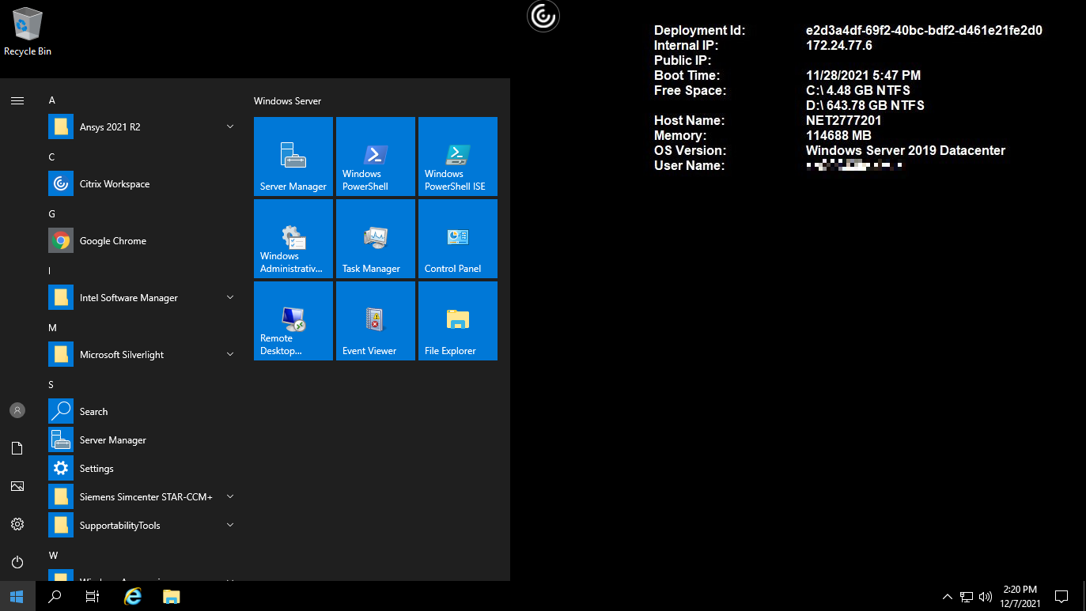
Task: Open the taskbar search icon
Action: (55, 596)
